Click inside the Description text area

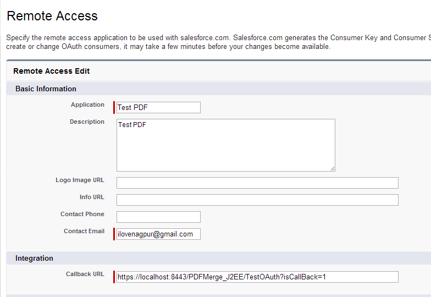[225, 145]
